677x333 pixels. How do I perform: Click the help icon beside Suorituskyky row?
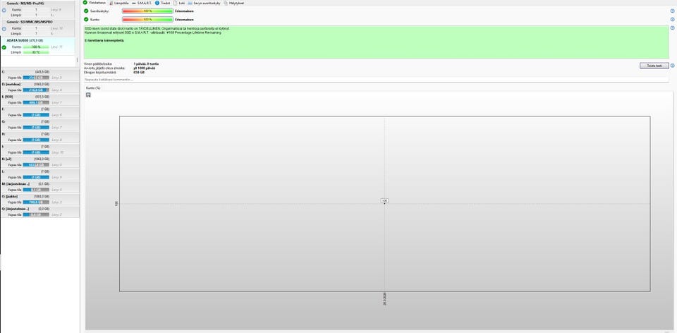(x=672, y=11)
